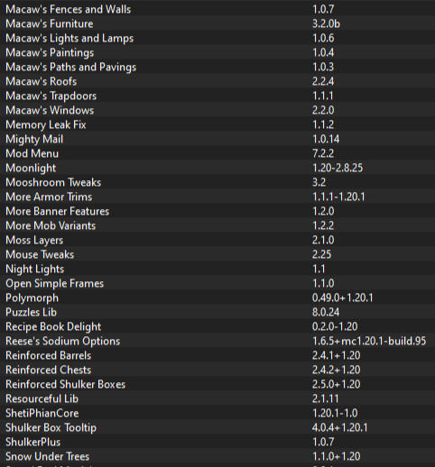Select Puzzles Lib in the list
This screenshot has height=467, width=435.
(217, 312)
